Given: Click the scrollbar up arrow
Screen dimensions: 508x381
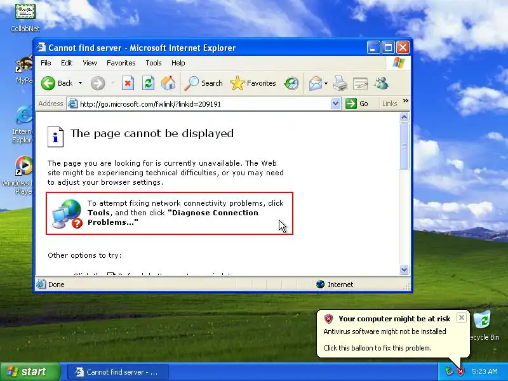Looking at the screenshot, I should pyautogui.click(x=404, y=117).
